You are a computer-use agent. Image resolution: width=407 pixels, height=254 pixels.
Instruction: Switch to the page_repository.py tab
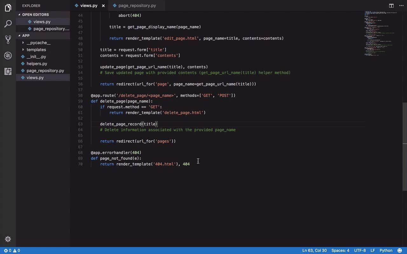(x=137, y=5)
